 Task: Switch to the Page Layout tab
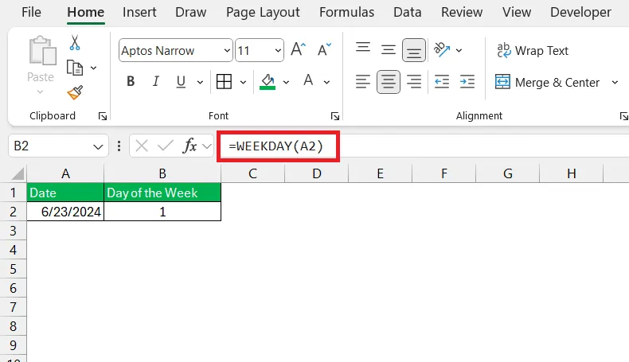click(x=263, y=12)
